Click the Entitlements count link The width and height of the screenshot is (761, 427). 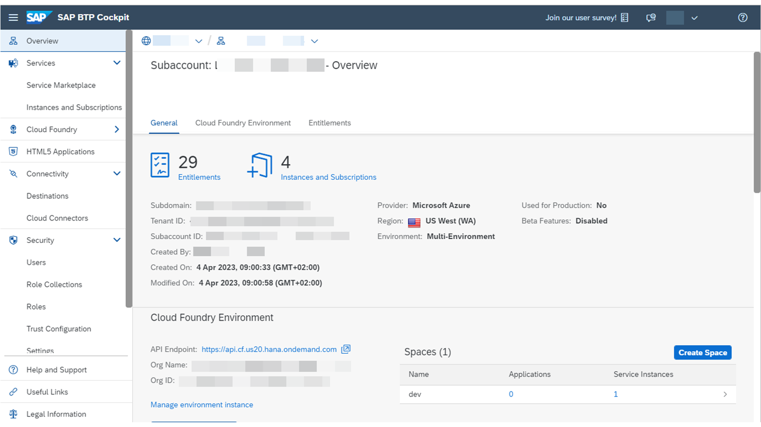199,177
